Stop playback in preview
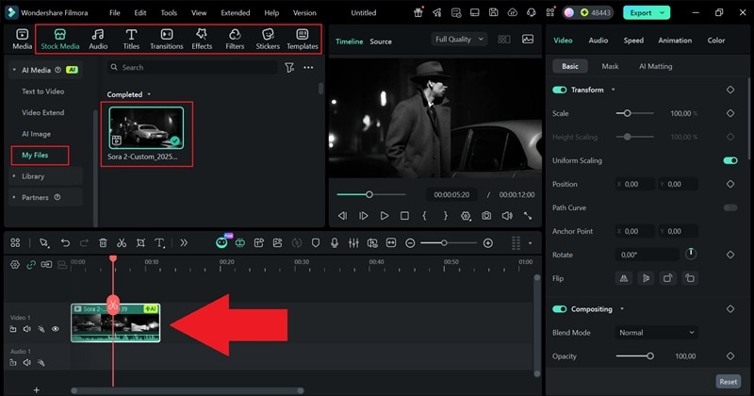 tap(405, 216)
